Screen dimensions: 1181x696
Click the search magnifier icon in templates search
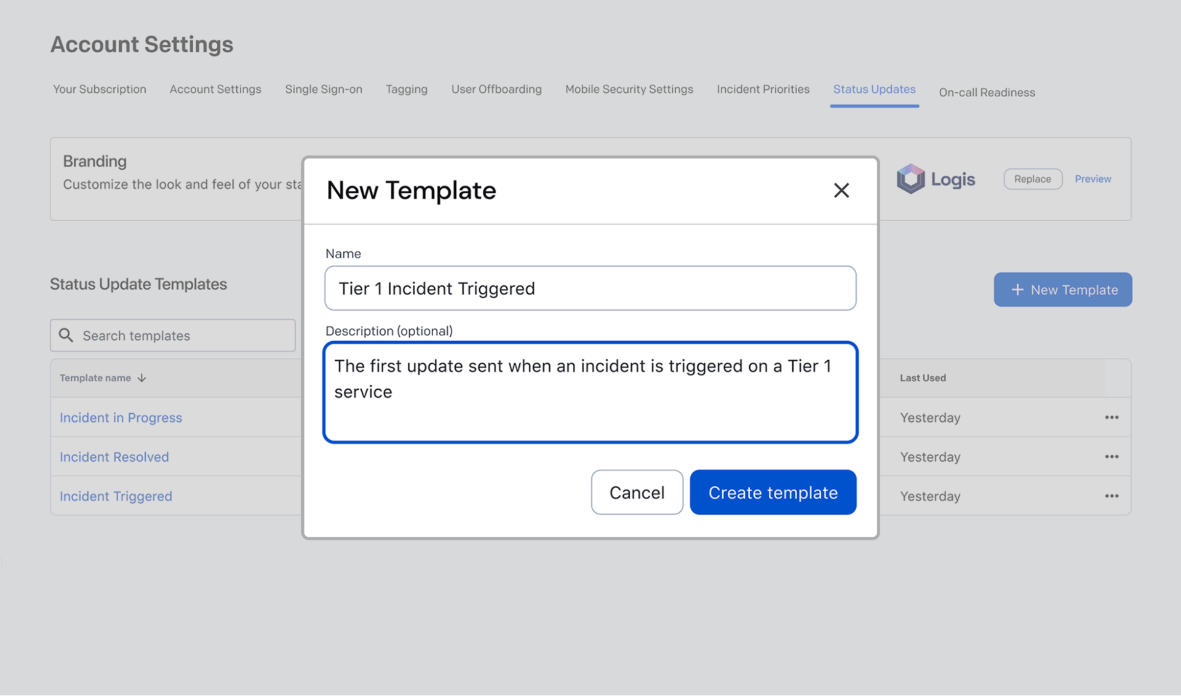[66, 335]
